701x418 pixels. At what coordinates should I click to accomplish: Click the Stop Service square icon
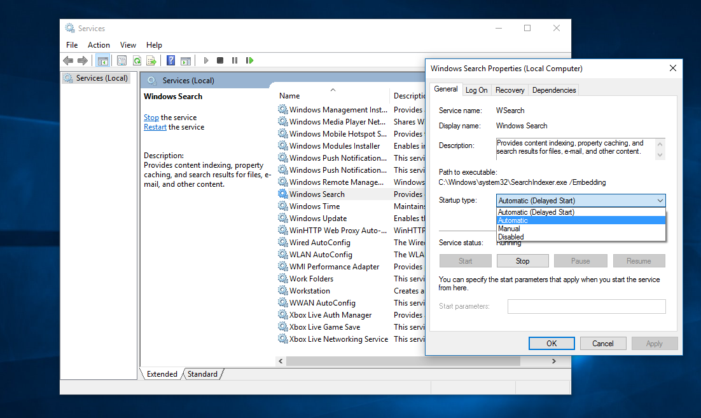(x=220, y=60)
